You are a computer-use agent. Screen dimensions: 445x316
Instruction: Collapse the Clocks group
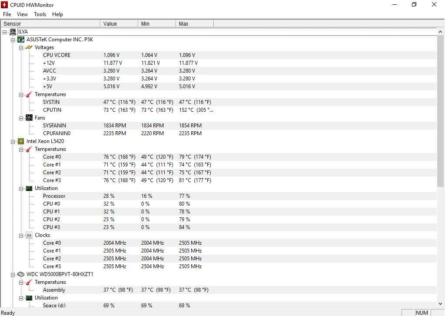[x=21, y=236]
